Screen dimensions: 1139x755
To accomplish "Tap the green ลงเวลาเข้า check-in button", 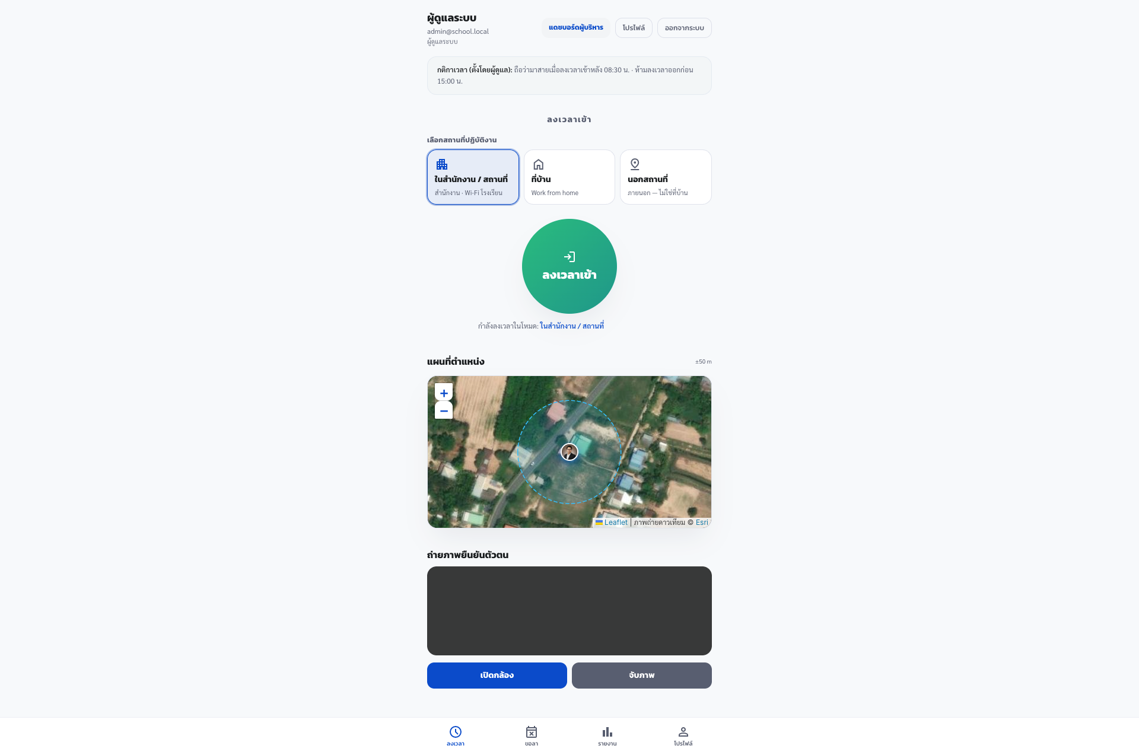I will pyautogui.click(x=569, y=266).
